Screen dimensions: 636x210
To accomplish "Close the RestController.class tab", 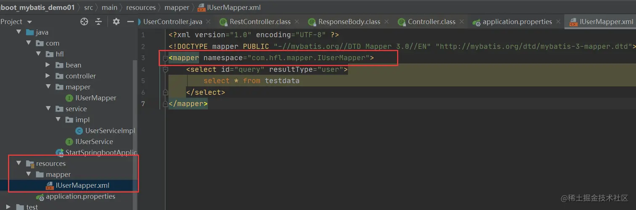I will [298, 21].
